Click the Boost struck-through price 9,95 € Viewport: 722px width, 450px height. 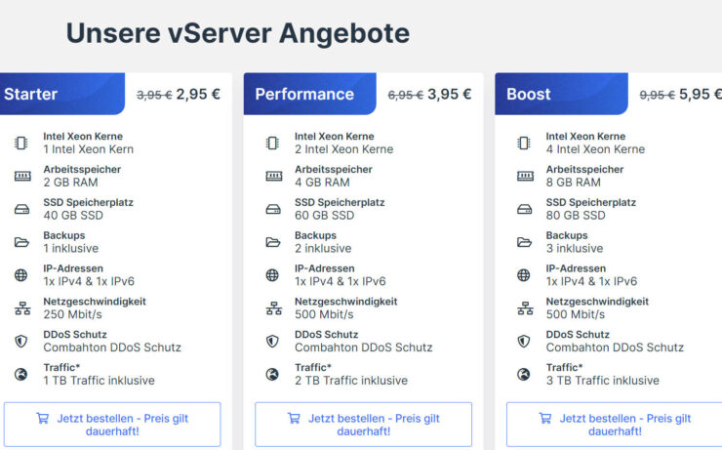(657, 95)
